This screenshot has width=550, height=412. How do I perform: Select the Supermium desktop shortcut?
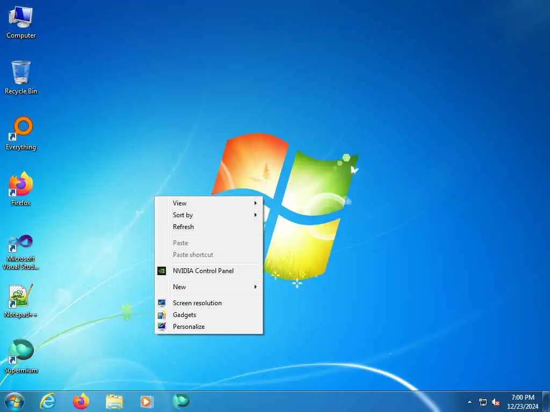coord(21,356)
